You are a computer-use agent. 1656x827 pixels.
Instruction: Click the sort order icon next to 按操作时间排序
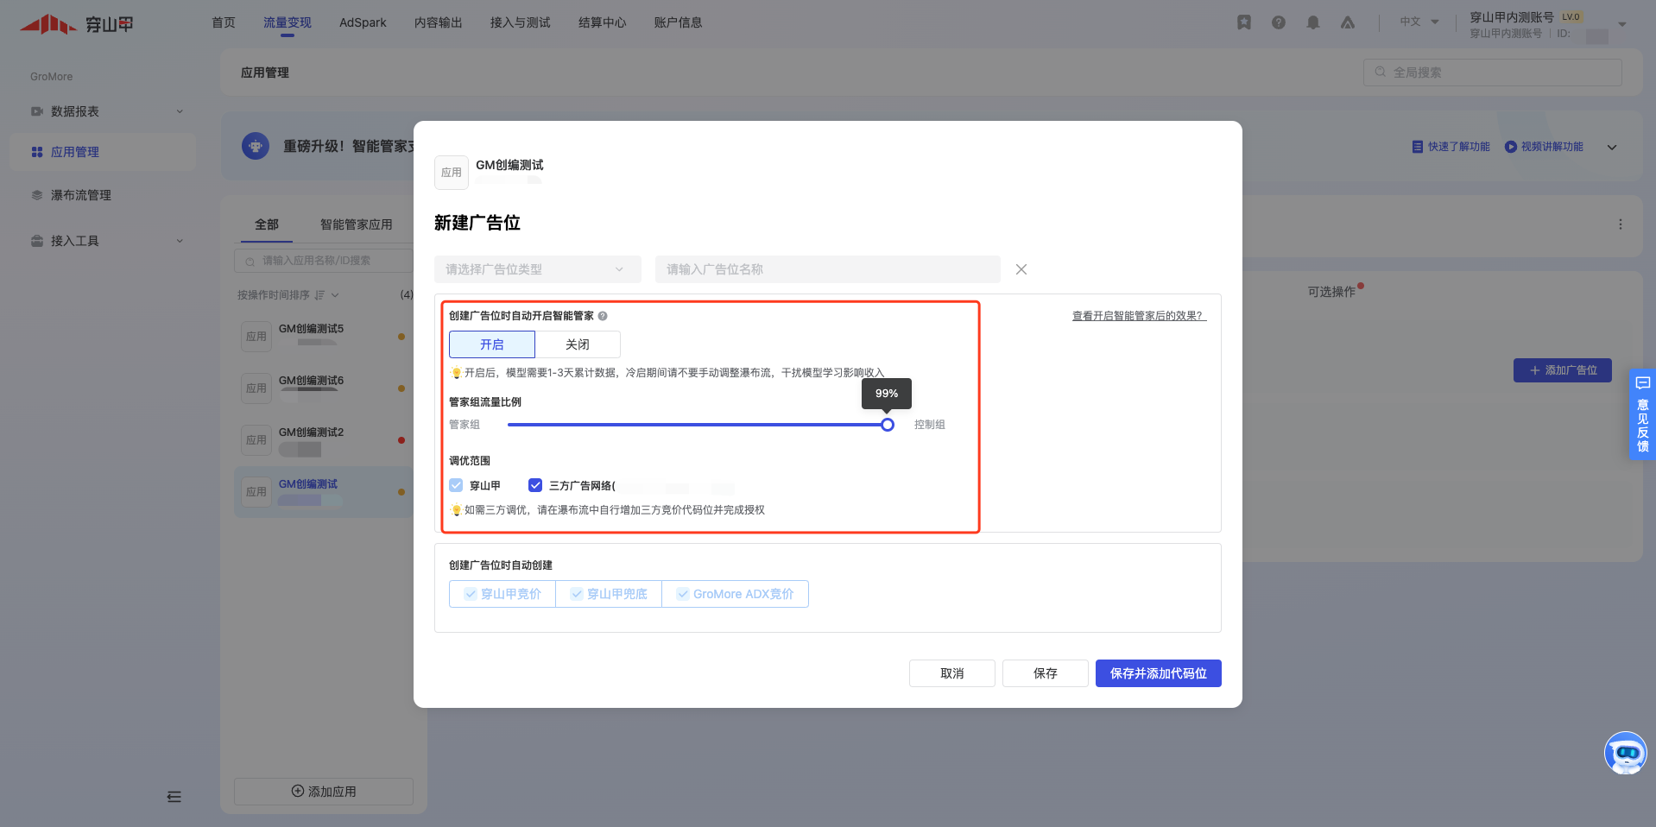coord(319,295)
